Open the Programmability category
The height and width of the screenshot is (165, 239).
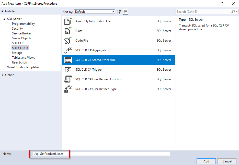tap(23, 24)
